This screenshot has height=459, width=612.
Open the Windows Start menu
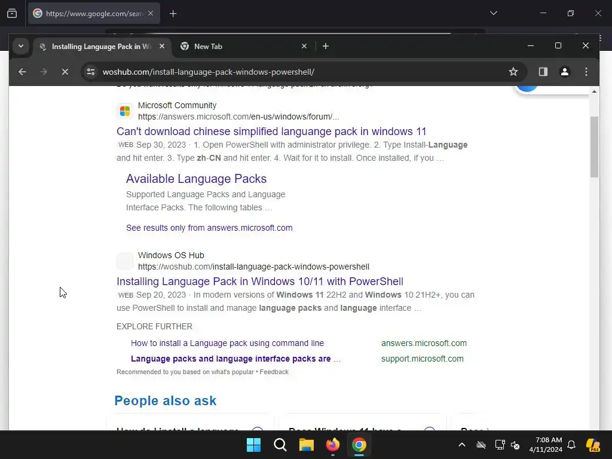point(253,445)
